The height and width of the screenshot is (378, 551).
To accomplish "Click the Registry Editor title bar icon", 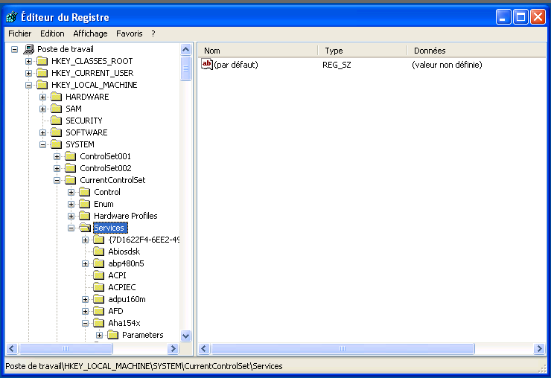I will [x=12, y=17].
